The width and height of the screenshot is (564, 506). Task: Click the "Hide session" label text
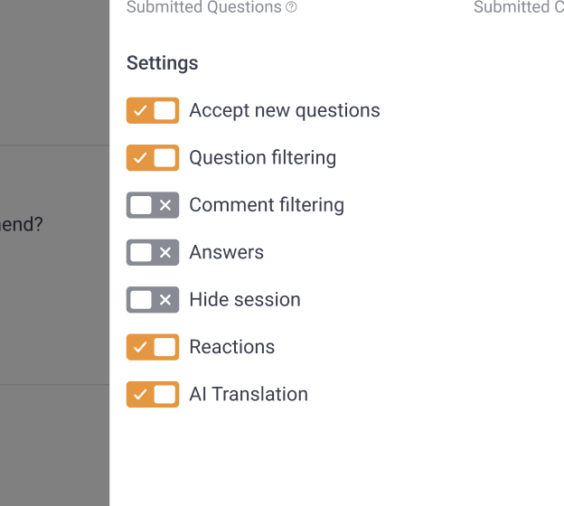tap(244, 300)
